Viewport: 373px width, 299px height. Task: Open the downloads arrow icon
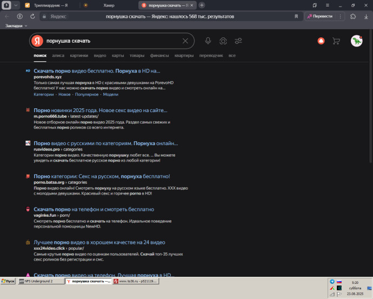pyautogui.click(x=366, y=16)
